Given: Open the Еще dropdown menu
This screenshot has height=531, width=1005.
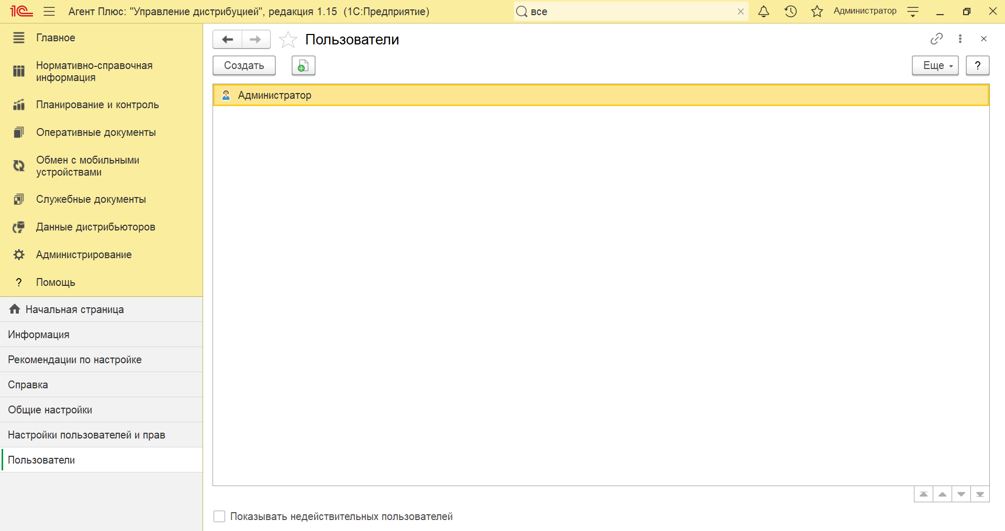Looking at the screenshot, I should click(x=935, y=66).
